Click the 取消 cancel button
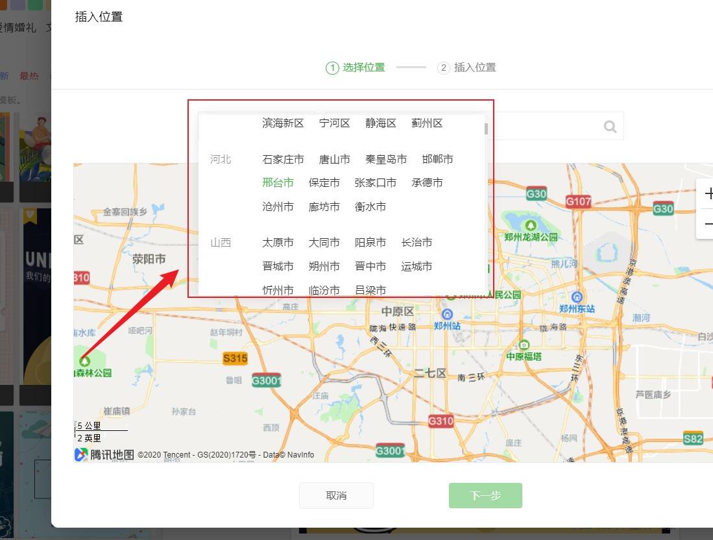 (x=336, y=495)
